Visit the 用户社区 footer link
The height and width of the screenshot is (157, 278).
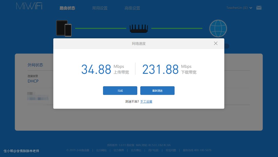153,150
